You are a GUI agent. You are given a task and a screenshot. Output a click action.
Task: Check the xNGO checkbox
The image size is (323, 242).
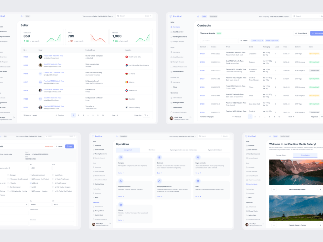(31, 187)
